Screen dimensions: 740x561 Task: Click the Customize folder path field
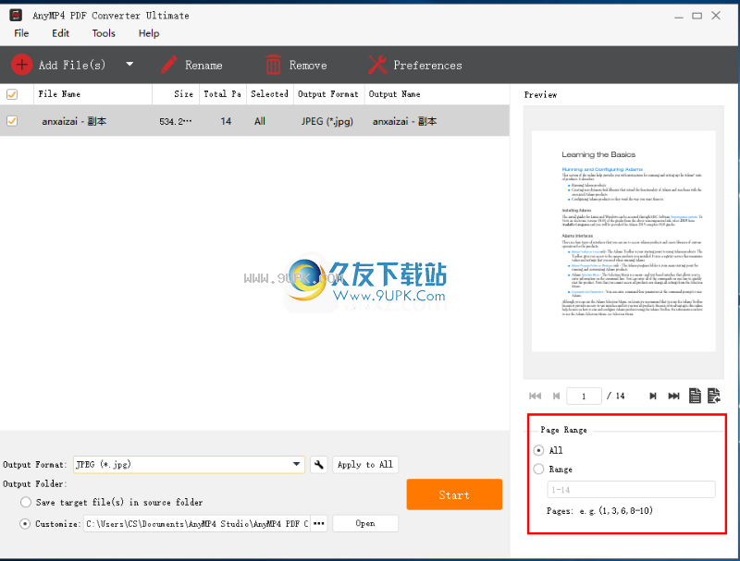(197, 524)
